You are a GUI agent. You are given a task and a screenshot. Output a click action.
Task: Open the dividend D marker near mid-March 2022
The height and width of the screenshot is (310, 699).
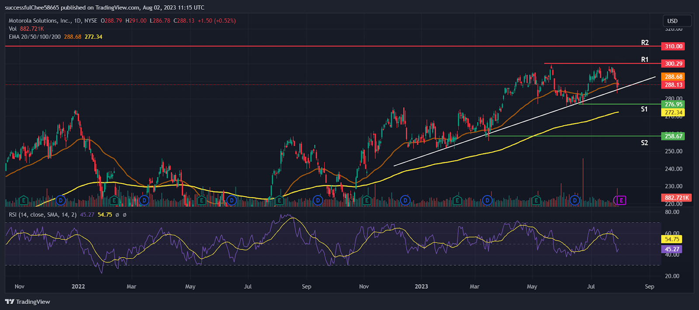[144, 201]
